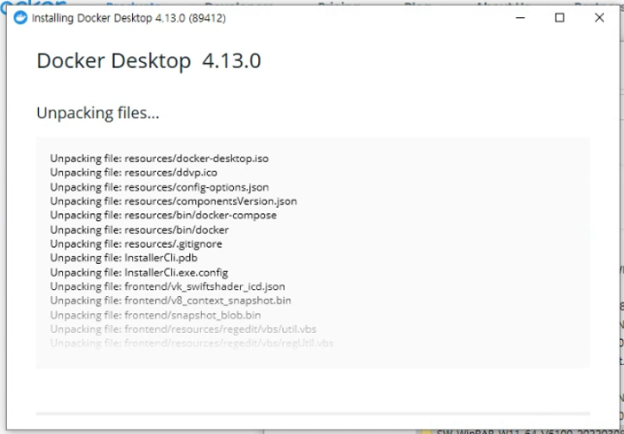Click the 'Docker Desktop 4.13.0' heading

tap(148, 61)
